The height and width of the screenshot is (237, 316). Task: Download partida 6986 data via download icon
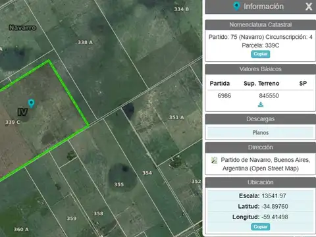point(261,105)
